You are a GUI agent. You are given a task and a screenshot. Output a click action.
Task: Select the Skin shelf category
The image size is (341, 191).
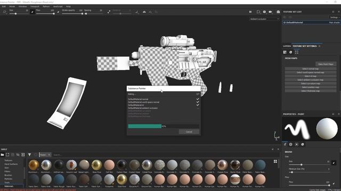coord(6,168)
